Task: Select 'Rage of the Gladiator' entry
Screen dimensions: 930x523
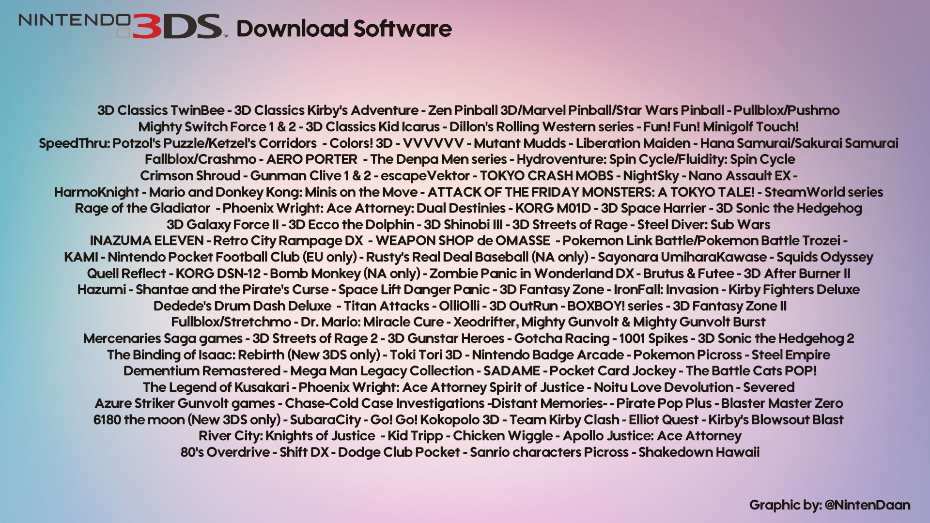Action: coord(142,208)
